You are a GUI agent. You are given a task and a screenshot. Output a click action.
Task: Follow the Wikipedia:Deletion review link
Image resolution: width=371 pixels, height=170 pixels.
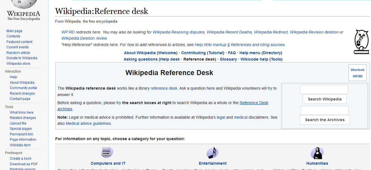click(84, 38)
